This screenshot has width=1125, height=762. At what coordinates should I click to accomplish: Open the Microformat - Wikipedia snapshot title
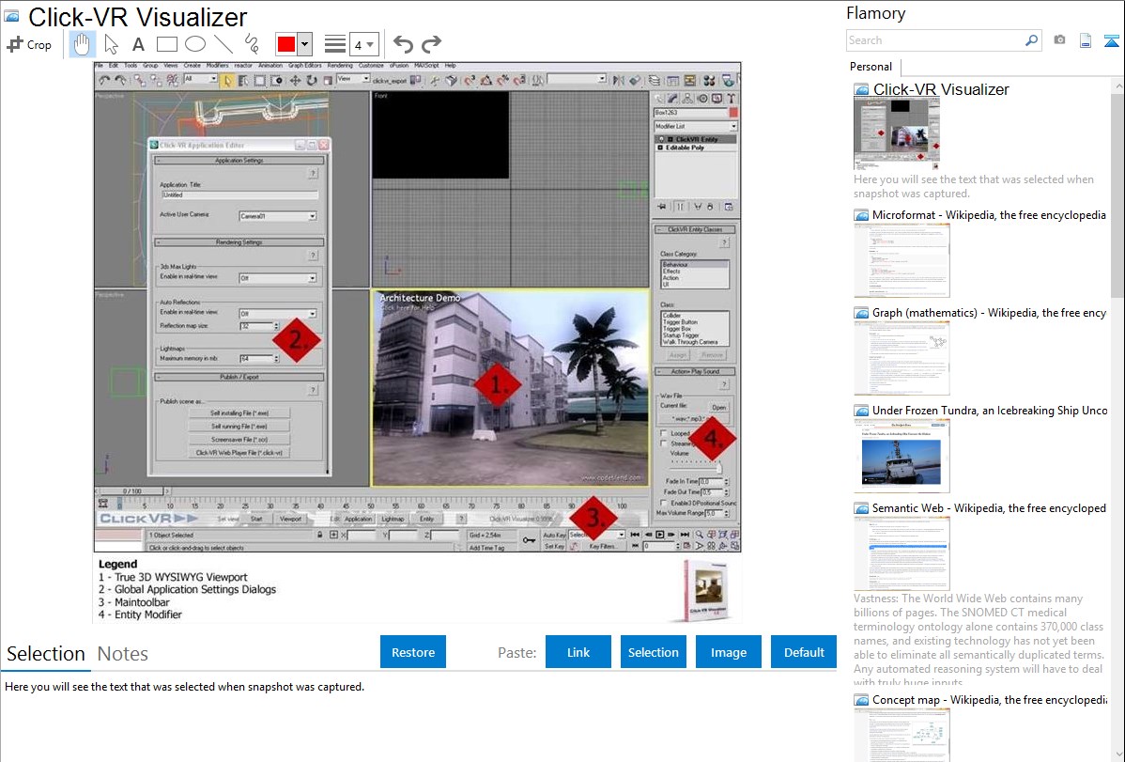989,215
